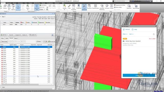Open the Filter dropdown in issues panel
The image size is (164, 92).
pos(125,34)
